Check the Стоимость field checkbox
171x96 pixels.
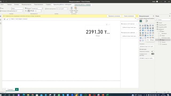point(159,44)
